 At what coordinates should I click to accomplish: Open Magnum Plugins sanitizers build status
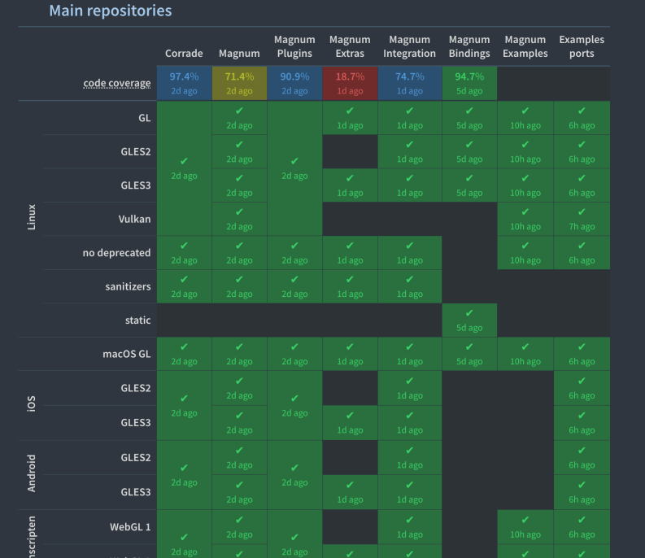(x=294, y=287)
